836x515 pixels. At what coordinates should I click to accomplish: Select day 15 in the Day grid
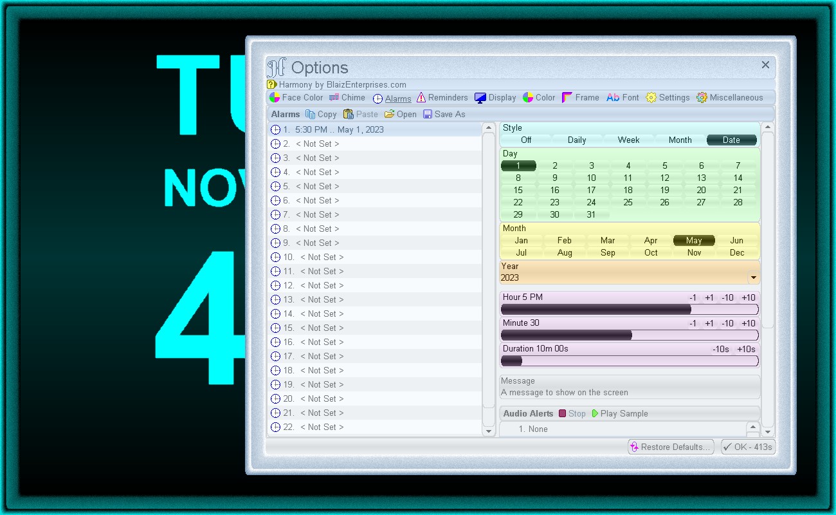[518, 190]
